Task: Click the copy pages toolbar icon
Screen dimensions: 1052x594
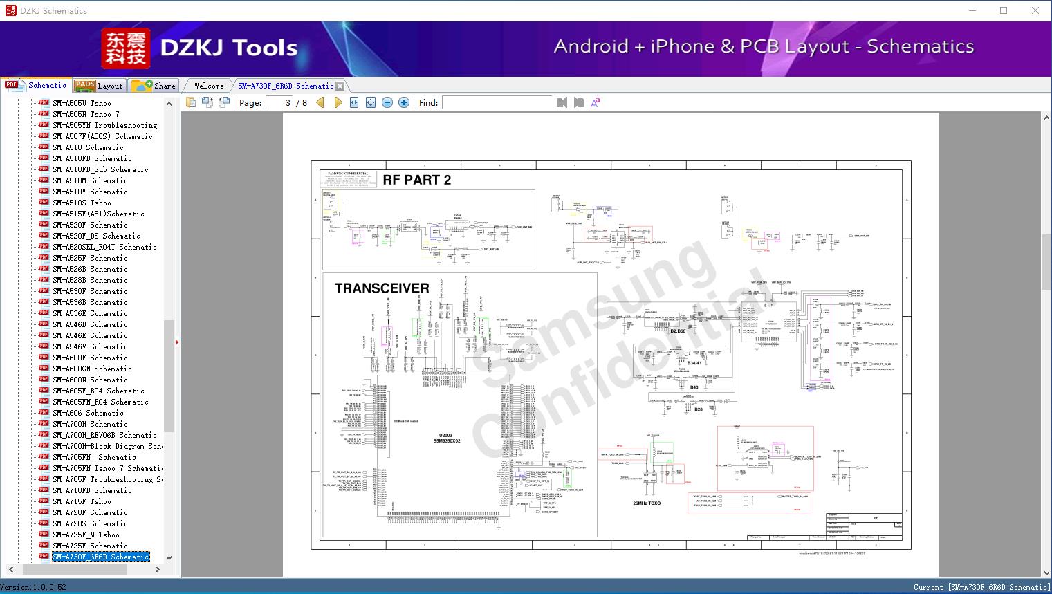Action: 190,102
